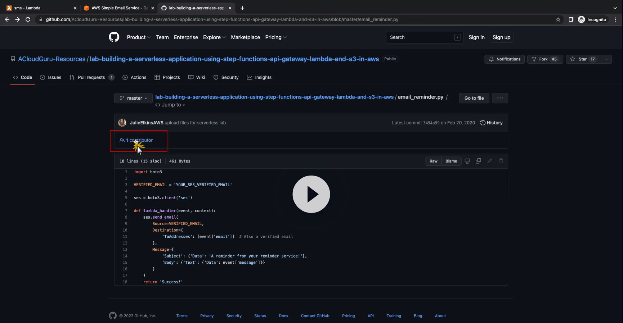The width and height of the screenshot is (623, 323).
Task: Expand the Product menu
Action: point(139,37)
